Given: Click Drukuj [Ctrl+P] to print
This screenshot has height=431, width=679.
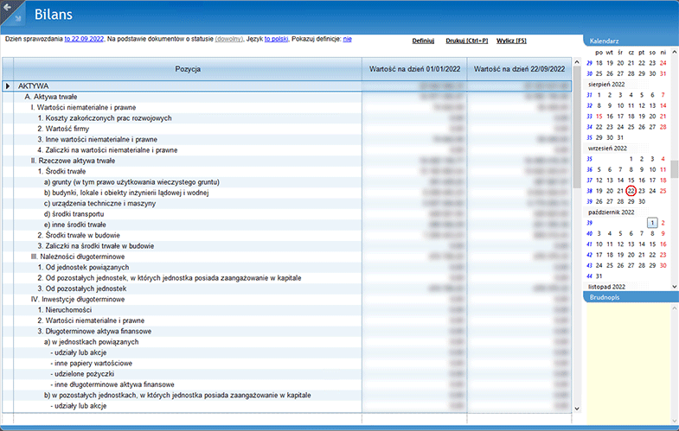Looking at the screenshot, I should tap(466, 41).
